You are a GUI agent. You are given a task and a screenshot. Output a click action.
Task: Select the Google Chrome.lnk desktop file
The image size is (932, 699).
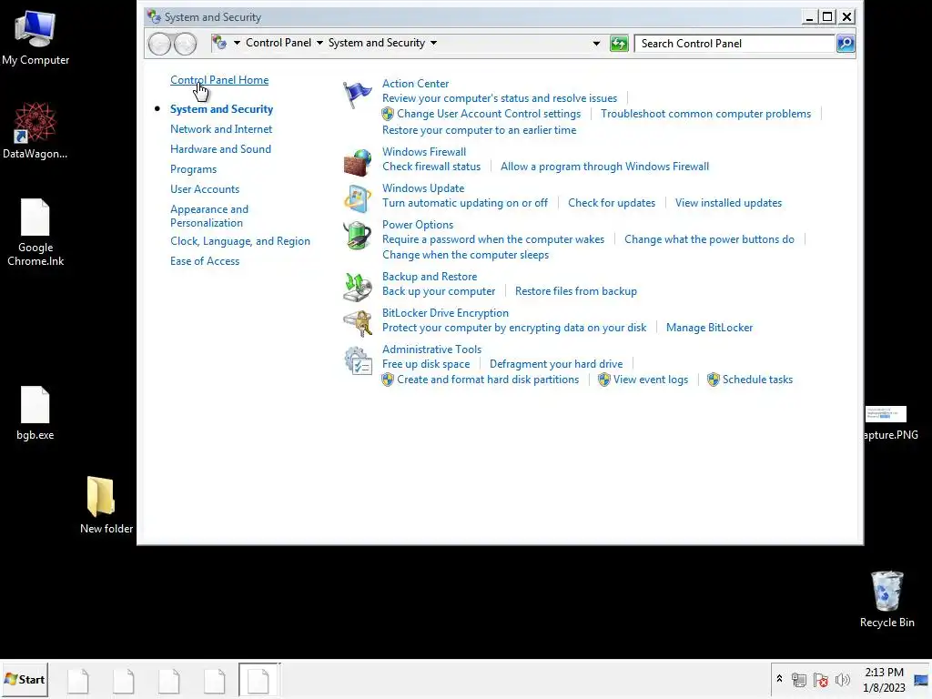(x=35, y=232)
